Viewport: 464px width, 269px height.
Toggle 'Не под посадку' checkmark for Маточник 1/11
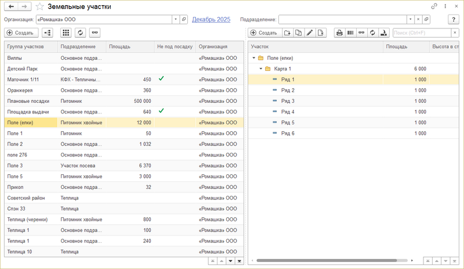coord(161,79)
